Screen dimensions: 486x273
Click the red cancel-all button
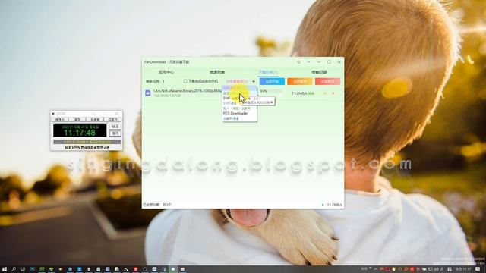327,81
